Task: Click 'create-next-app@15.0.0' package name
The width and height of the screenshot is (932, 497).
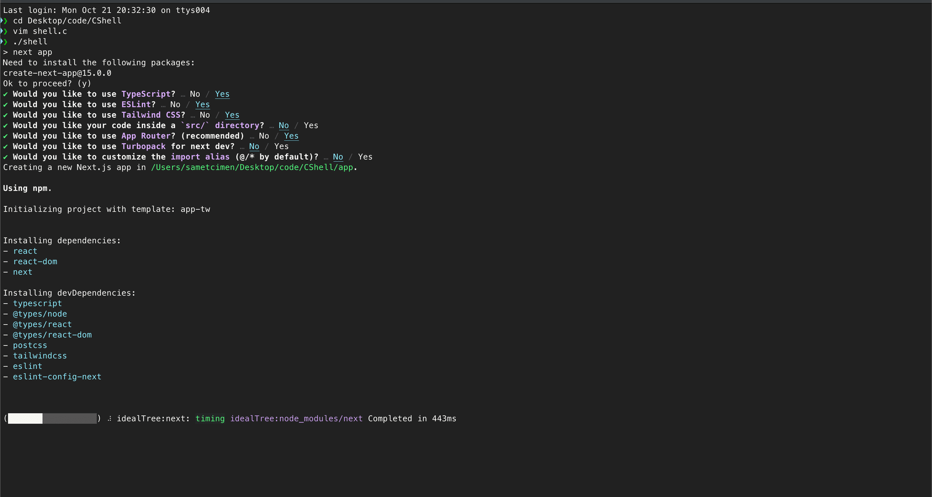Action: 57,73
